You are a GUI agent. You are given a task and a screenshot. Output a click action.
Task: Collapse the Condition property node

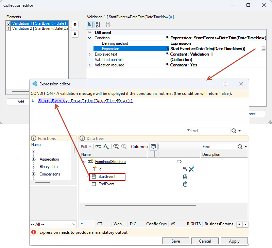tap(90, 38)
